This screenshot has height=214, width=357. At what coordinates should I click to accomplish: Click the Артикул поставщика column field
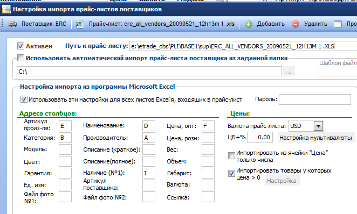[149, 185]
